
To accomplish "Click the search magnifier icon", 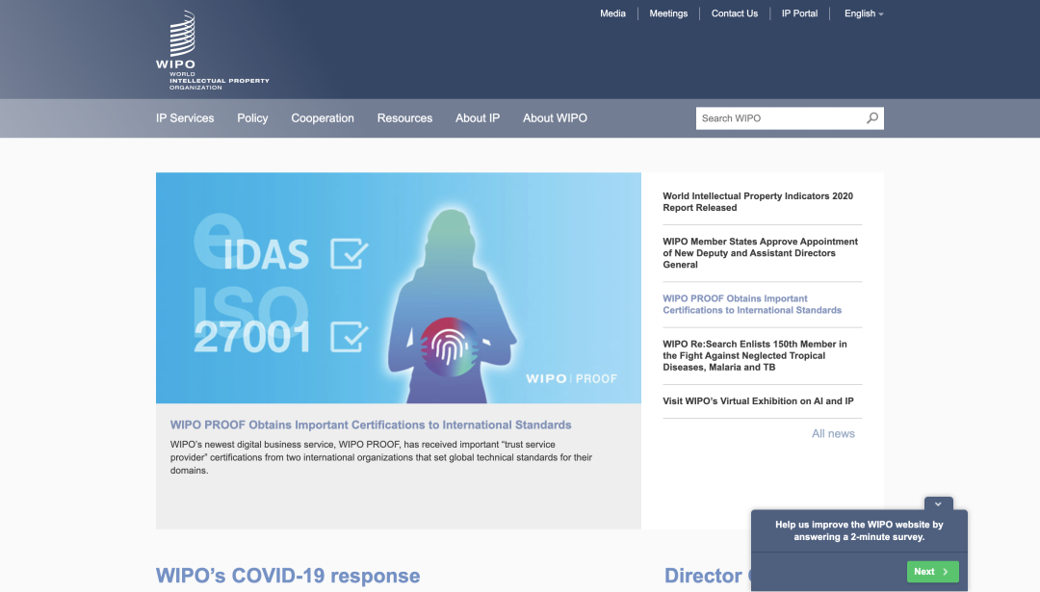I will pyautogui.click(x=871, y=118).
